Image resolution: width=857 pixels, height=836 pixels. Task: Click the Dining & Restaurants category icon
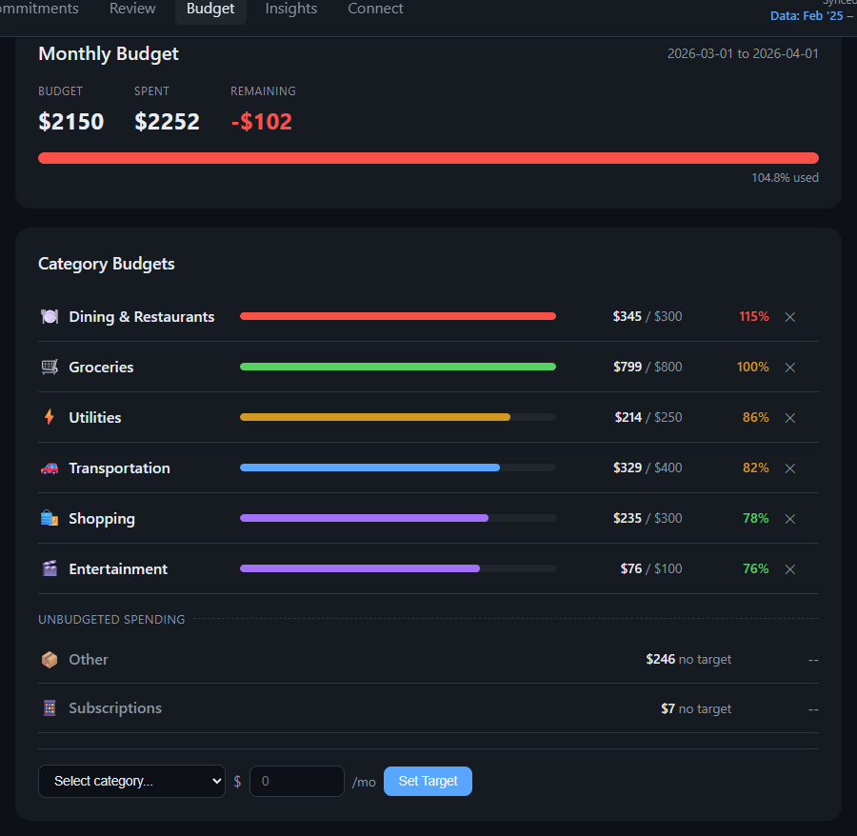[x=49, y=316]
